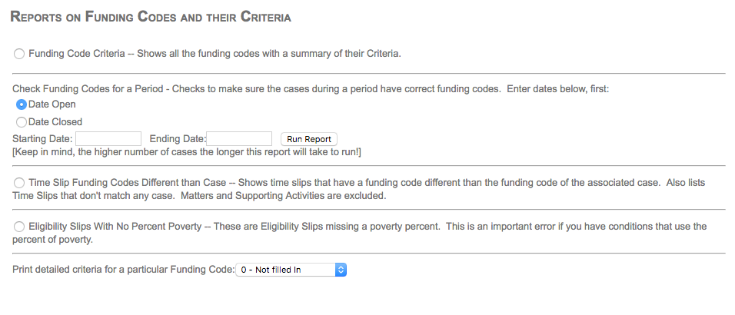Click the Reports on Funding Codes heading
Viewport: 735px width, 315px height.
click(152, 17)
